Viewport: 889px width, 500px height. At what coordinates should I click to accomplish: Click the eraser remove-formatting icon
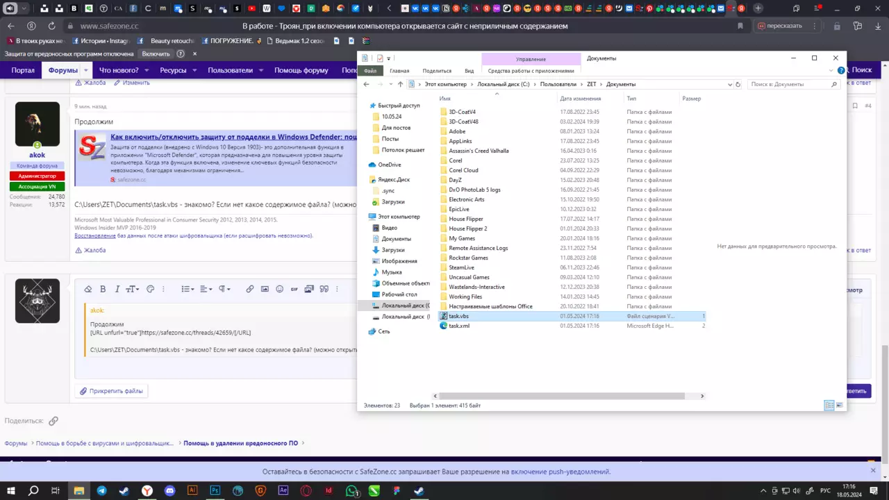pyautogui.click(x=88, y=289)
